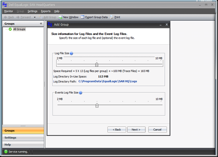Click the Dell EqualLogic app logo in title bar

tap(4, 4)
